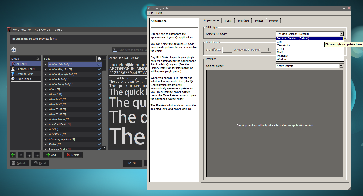Click the question mark font status column header

click(99, 59)
